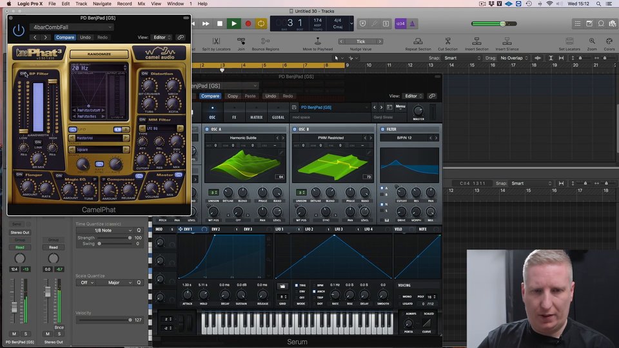
Task: Click the Stop button in transport
Action: click(220, 24)
